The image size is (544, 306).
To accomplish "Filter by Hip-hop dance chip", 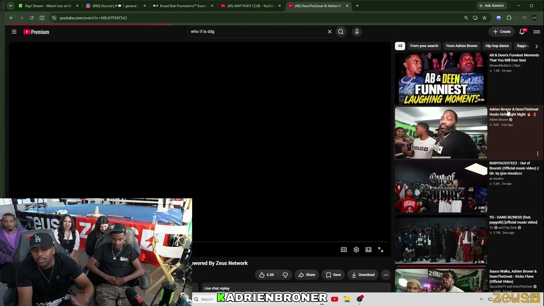I will [497, 46].
